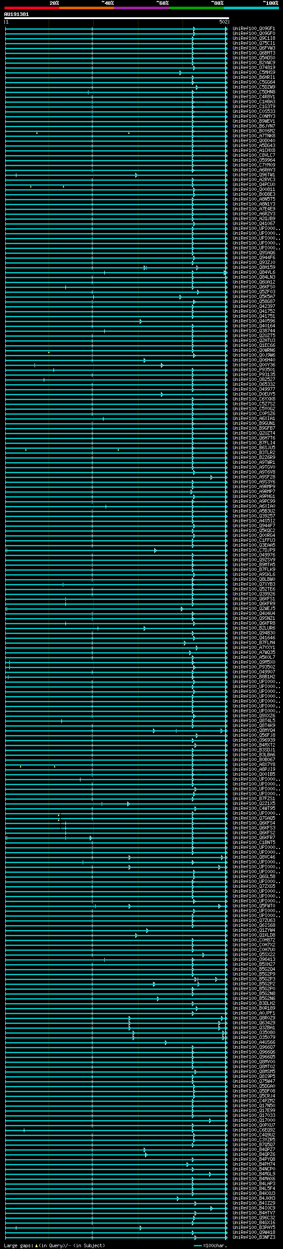Image resolution: width=283 pixels, height=1249 pixels.
Task: Click hit label UniRef100_C7DJP9
Action: point(254,550)
